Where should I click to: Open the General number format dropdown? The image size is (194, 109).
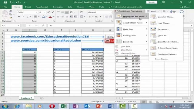tap(111, 12)
